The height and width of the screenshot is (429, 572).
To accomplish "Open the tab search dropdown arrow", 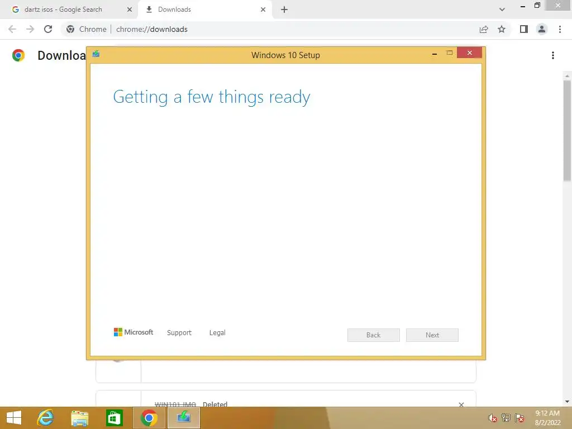I will click(x=502, y=9).
